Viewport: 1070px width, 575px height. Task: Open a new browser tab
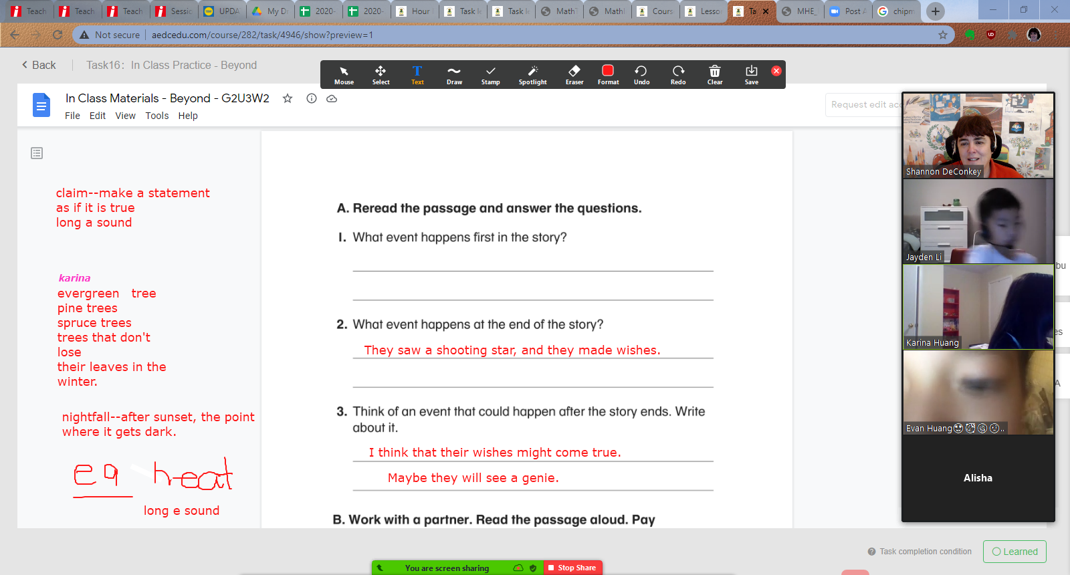tap(936, 11)
